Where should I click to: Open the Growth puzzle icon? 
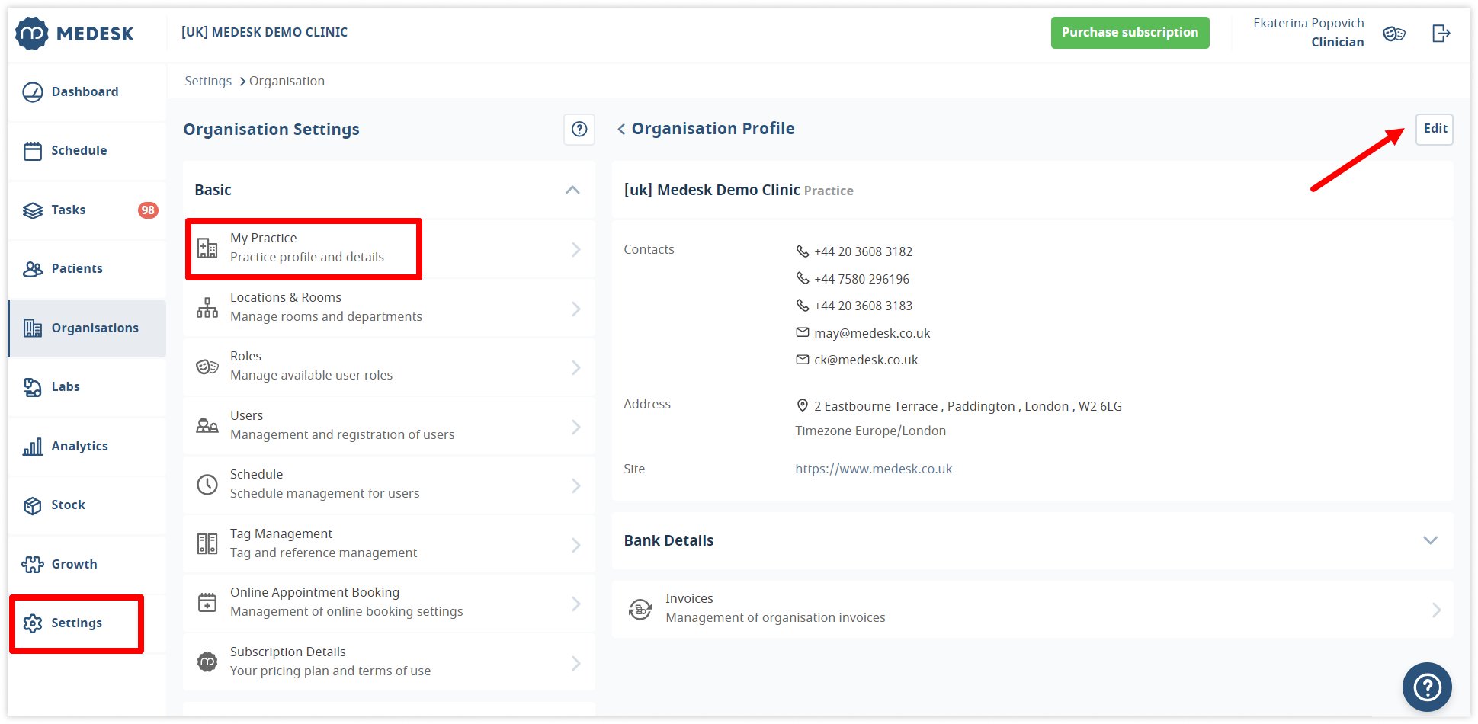pyautogui.click(x=33, y=565)
